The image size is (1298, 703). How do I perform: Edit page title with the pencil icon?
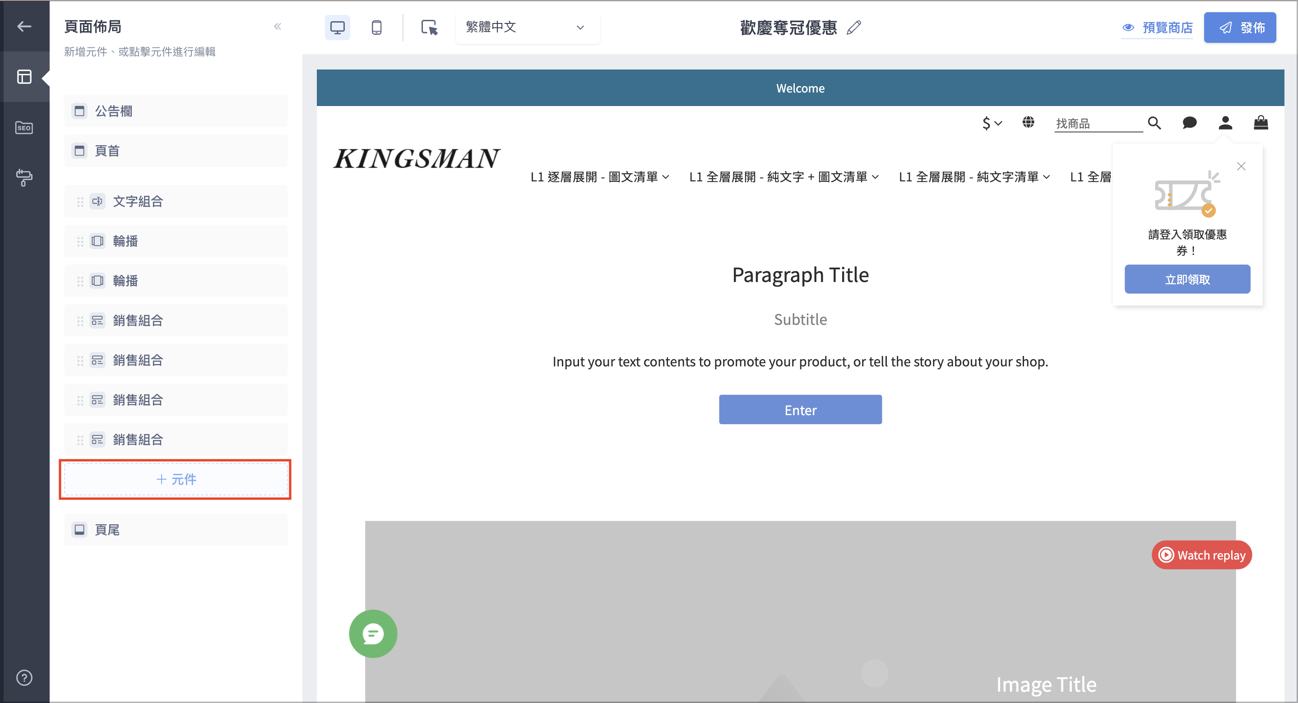pyautogui.click(x=853, y=27)
